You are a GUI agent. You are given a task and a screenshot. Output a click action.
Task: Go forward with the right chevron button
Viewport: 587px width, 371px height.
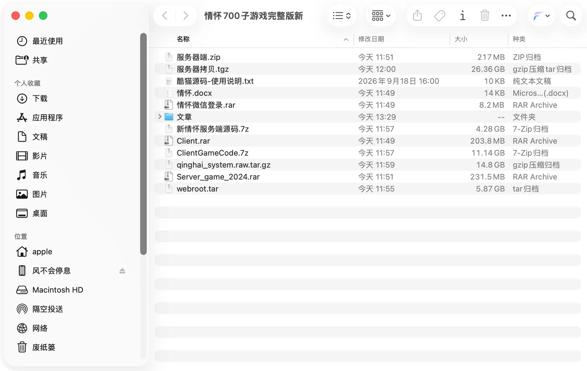(186, 16)
